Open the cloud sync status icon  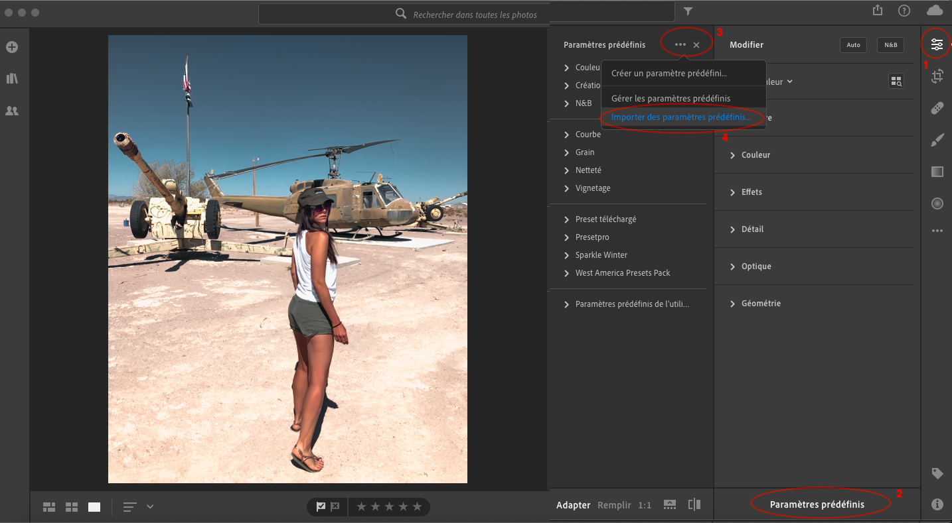(934, 11)
